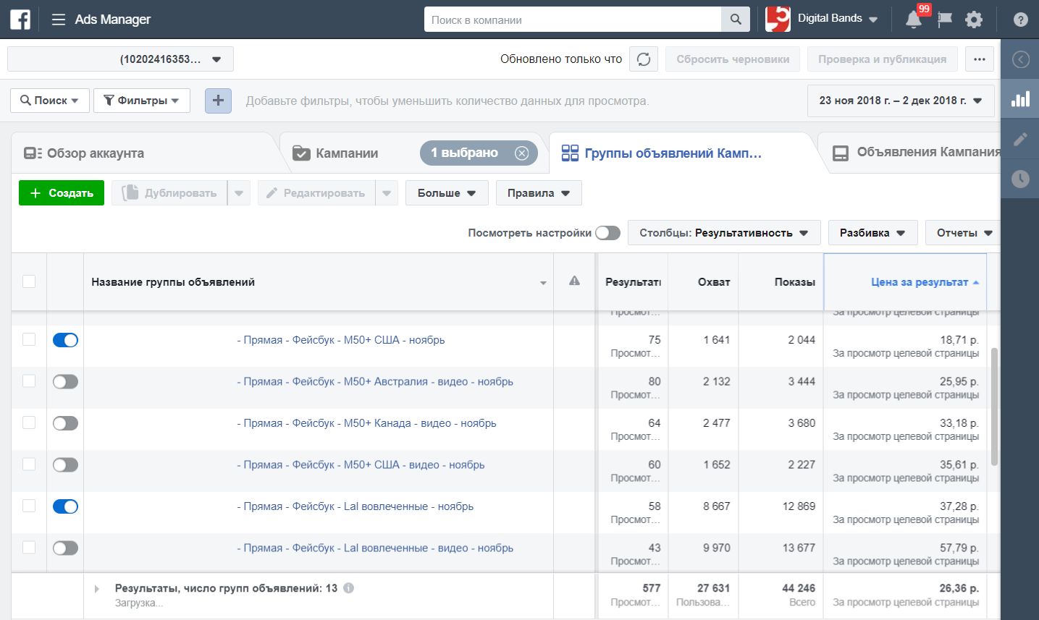Viewport: 1039px width, 620px height.
Task: Open the Столбцы: Результативность dropdown
Action: pos(724,233)
